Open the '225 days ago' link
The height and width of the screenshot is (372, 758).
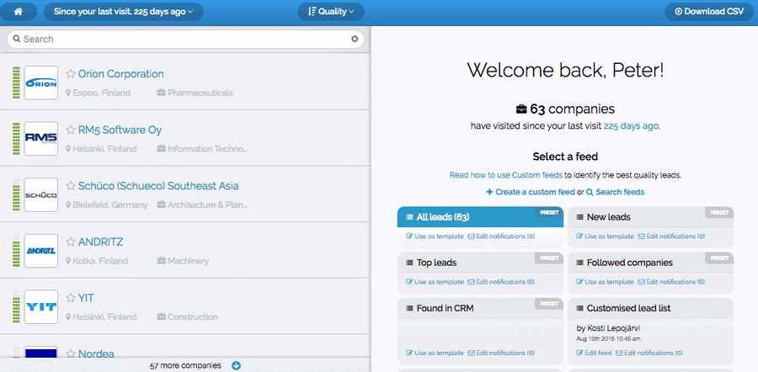click(x=631, y=126)
